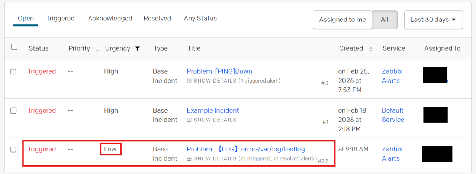
Task: Open the Default Service link
Action: click(393, 115)
